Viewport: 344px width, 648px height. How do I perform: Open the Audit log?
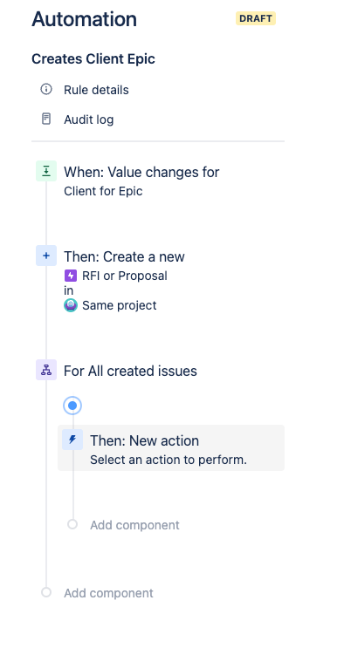[x=88, y=119]
